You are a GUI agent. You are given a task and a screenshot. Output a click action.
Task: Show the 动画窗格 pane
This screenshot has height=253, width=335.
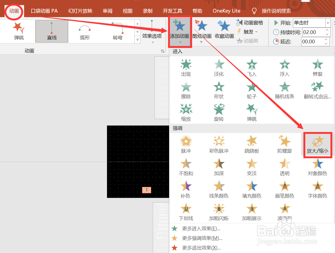(250, 23)
